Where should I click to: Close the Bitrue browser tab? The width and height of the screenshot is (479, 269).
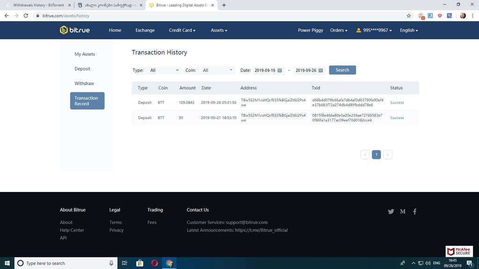click(213, 5)
